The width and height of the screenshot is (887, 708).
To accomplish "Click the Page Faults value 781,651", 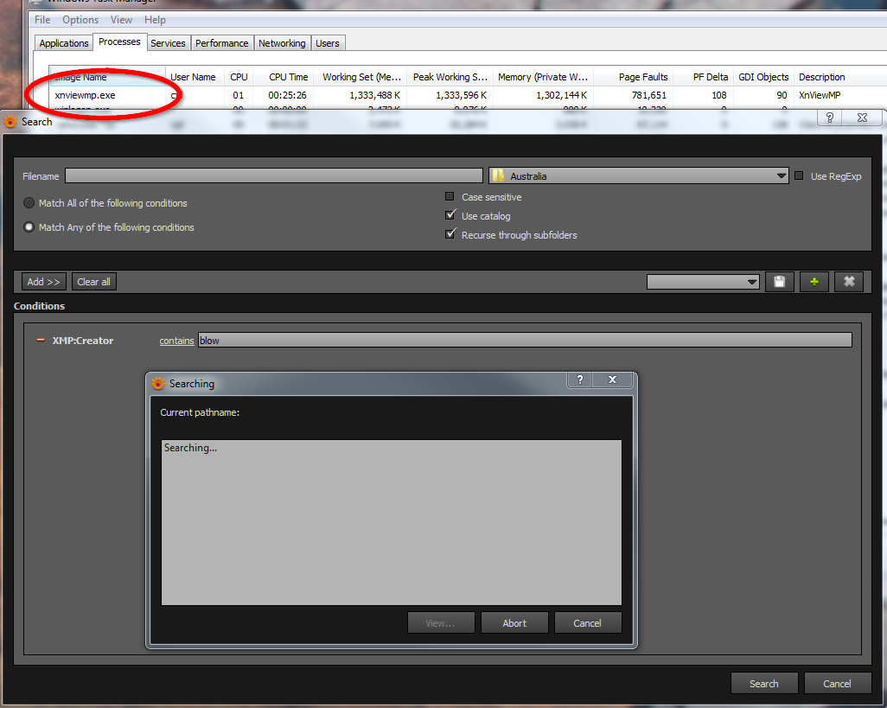I will tap(649, 95).
